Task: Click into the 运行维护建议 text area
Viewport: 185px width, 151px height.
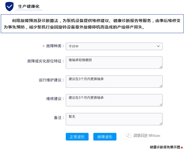Action: pos(114,81)
